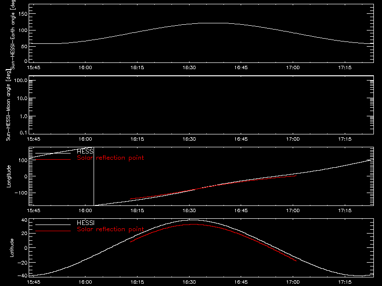Click 16:00 time label under Earth angle plot
This screenshot has height=286, width=382.
(85, 68)
